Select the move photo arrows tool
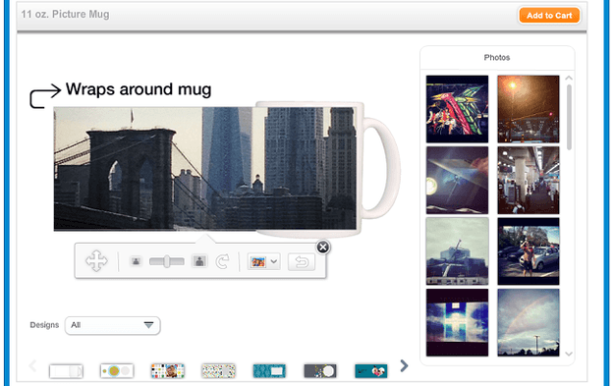This screenshot has height=386, width=614. (x=96, y=261)
